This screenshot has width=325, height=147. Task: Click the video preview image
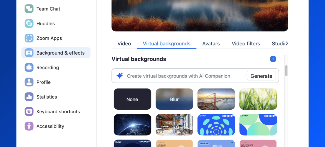[x=200, y=16]
